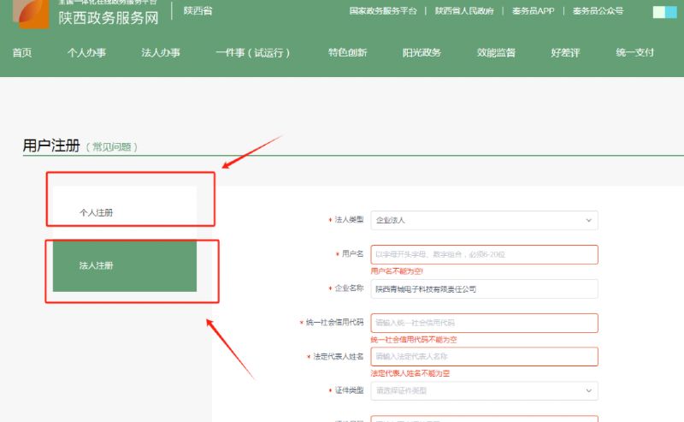Open the 首页 home menu item
This screenshot has width=684, height=422.
pos(22,53)
